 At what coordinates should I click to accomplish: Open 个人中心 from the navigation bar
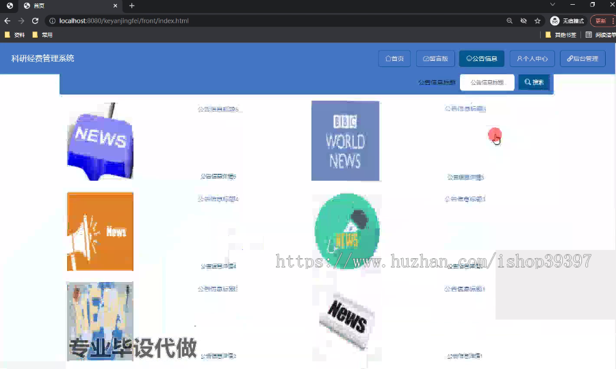click(532, 59)
